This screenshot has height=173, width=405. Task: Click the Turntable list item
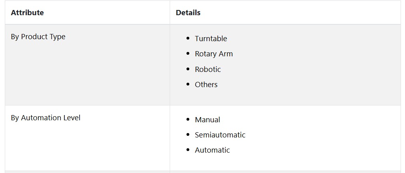tap(211, 39)
